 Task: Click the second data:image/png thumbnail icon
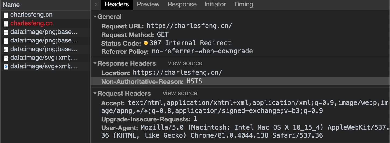coord(6,41)
